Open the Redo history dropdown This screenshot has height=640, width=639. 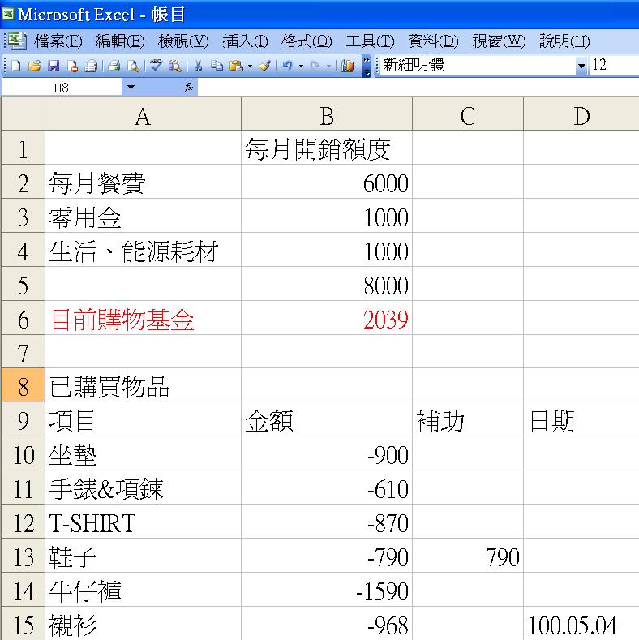click(x=328, y=66)
